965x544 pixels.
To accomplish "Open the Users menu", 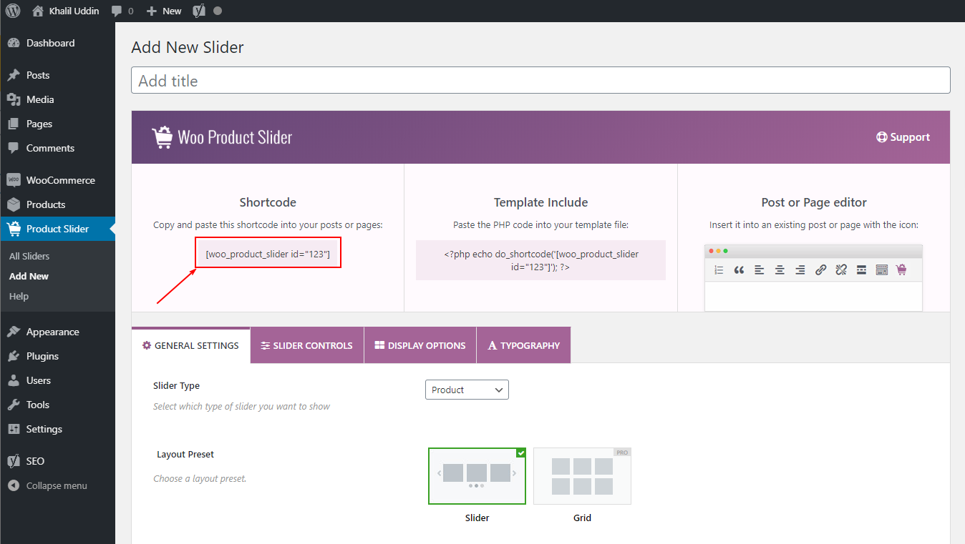I will coord(57,380).
